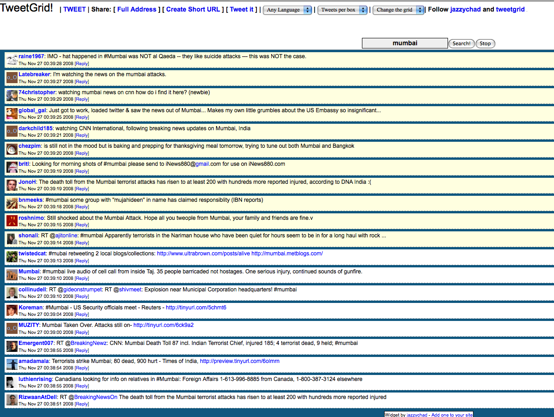Screen dimensions: 554x417
Task: Open bnmeeks username link
Action: 31,200
